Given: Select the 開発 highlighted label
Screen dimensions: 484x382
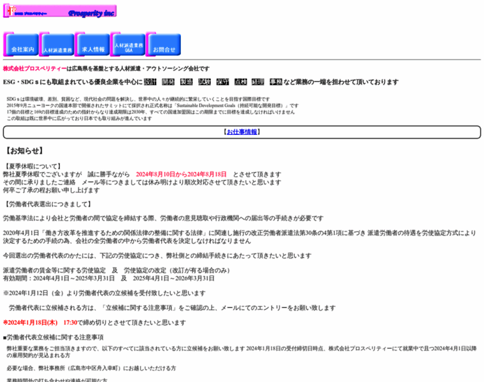Looking at the screenshot, I should [x=168, y=81].
